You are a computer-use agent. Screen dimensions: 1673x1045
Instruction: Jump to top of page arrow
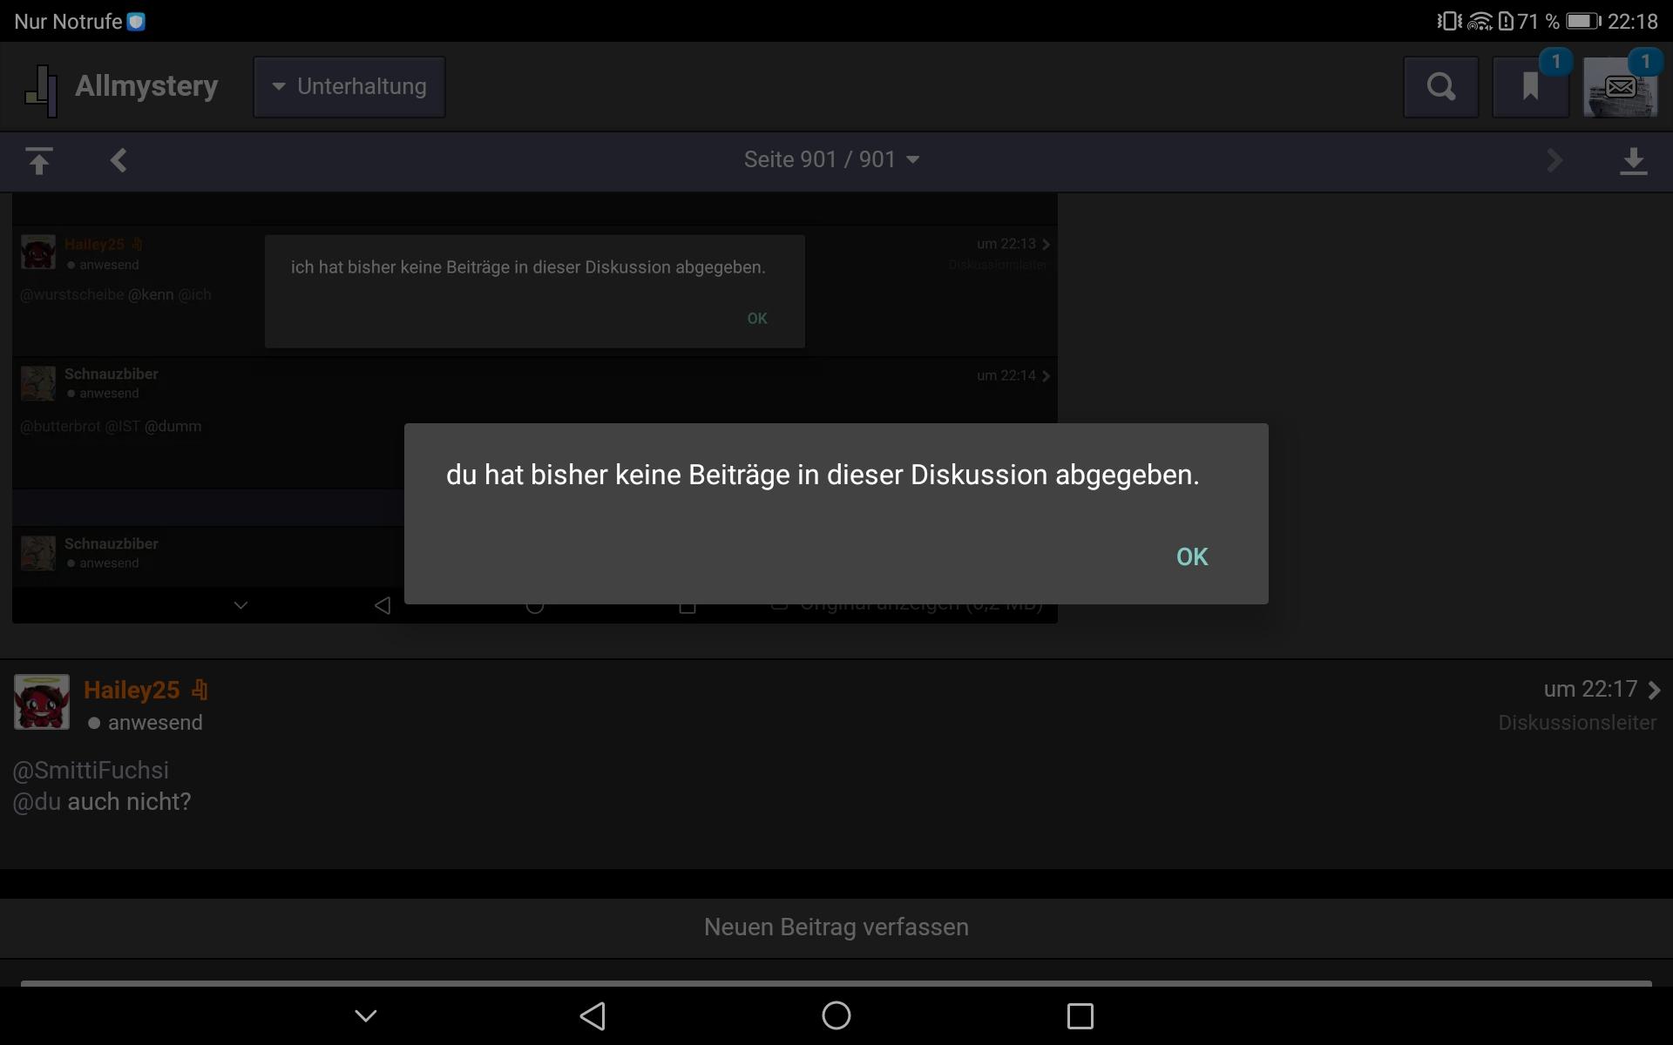click(x=38, y=160)
